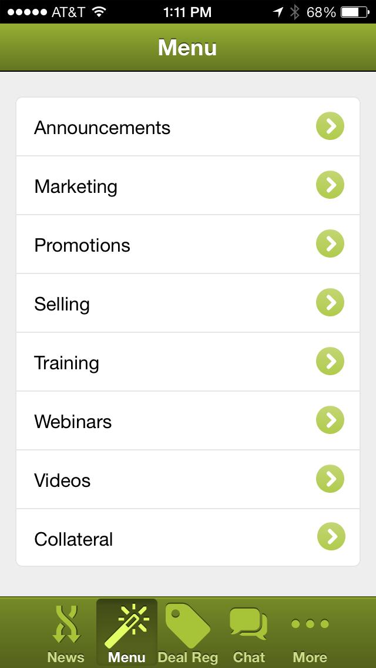This screenshot has width=376, height=668.
Task: Open the Chat speech bubbles icon
Action: (249, 624)
